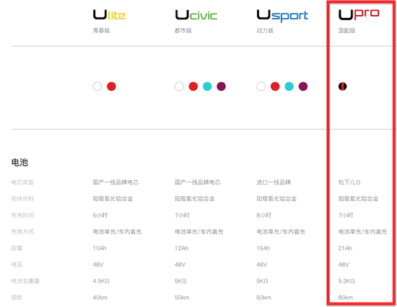Screen dimensions: 397x307
Task: Pick cyan swatch under Ucivic
Action: click(207, 86)
